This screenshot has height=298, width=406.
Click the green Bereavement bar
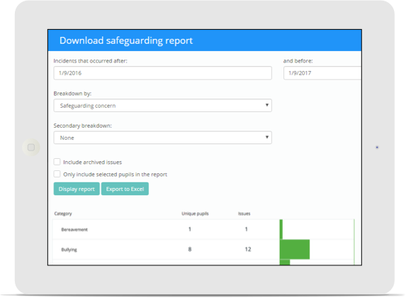point(281,229)
